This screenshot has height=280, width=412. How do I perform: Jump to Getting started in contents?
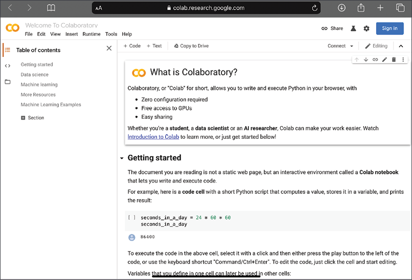tap(37, 64)
